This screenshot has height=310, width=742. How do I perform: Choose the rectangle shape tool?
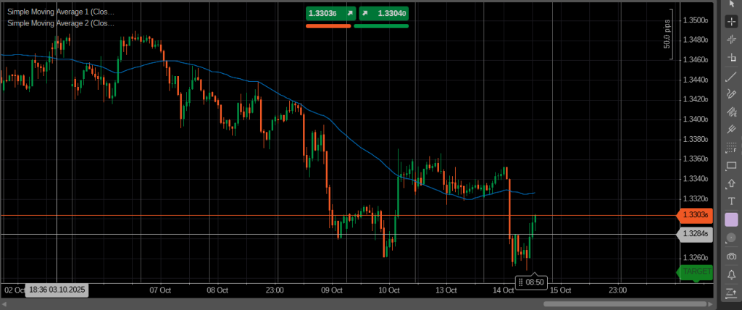click(x=731, y=166)
